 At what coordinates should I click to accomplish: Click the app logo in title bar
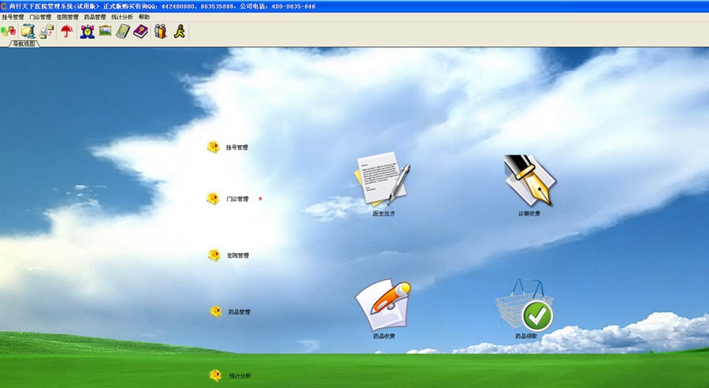pos(4,6)
